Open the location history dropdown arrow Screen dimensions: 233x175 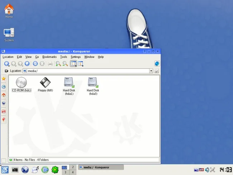(151, 71)
